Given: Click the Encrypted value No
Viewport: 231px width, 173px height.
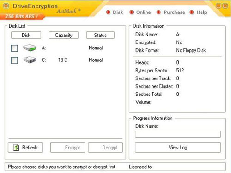Looking at the screenshot, I should pyautogui.click(x=179, y=42).
